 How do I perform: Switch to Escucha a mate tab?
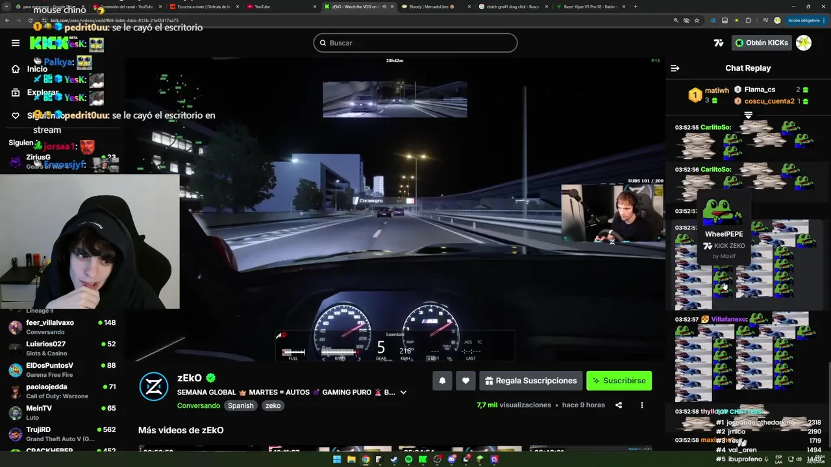[203, 6]
